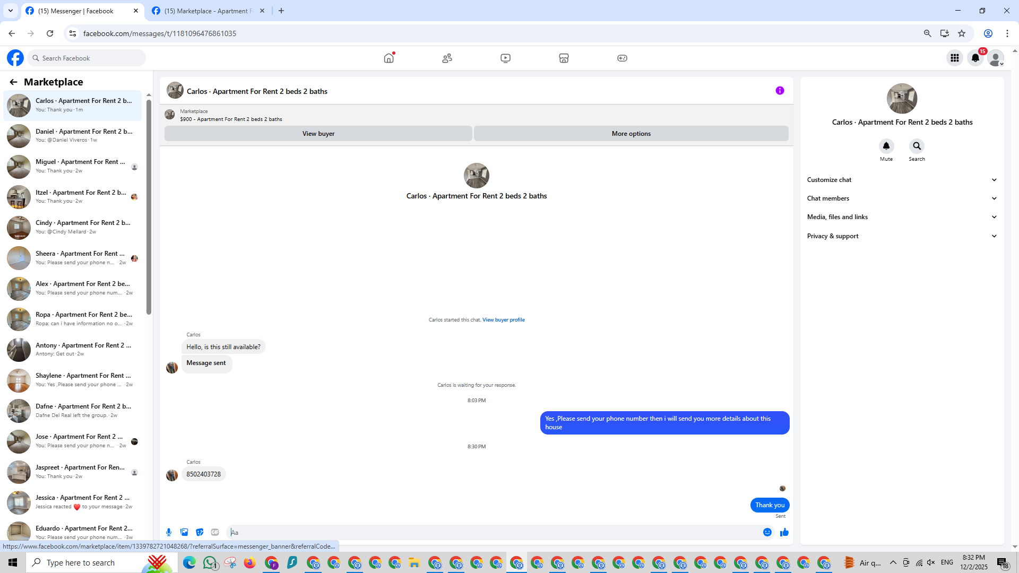Image resolution: width=1019 pixels, height=573 pixels.
Task: Expand Privacy & support section
Action: [902, 236]
